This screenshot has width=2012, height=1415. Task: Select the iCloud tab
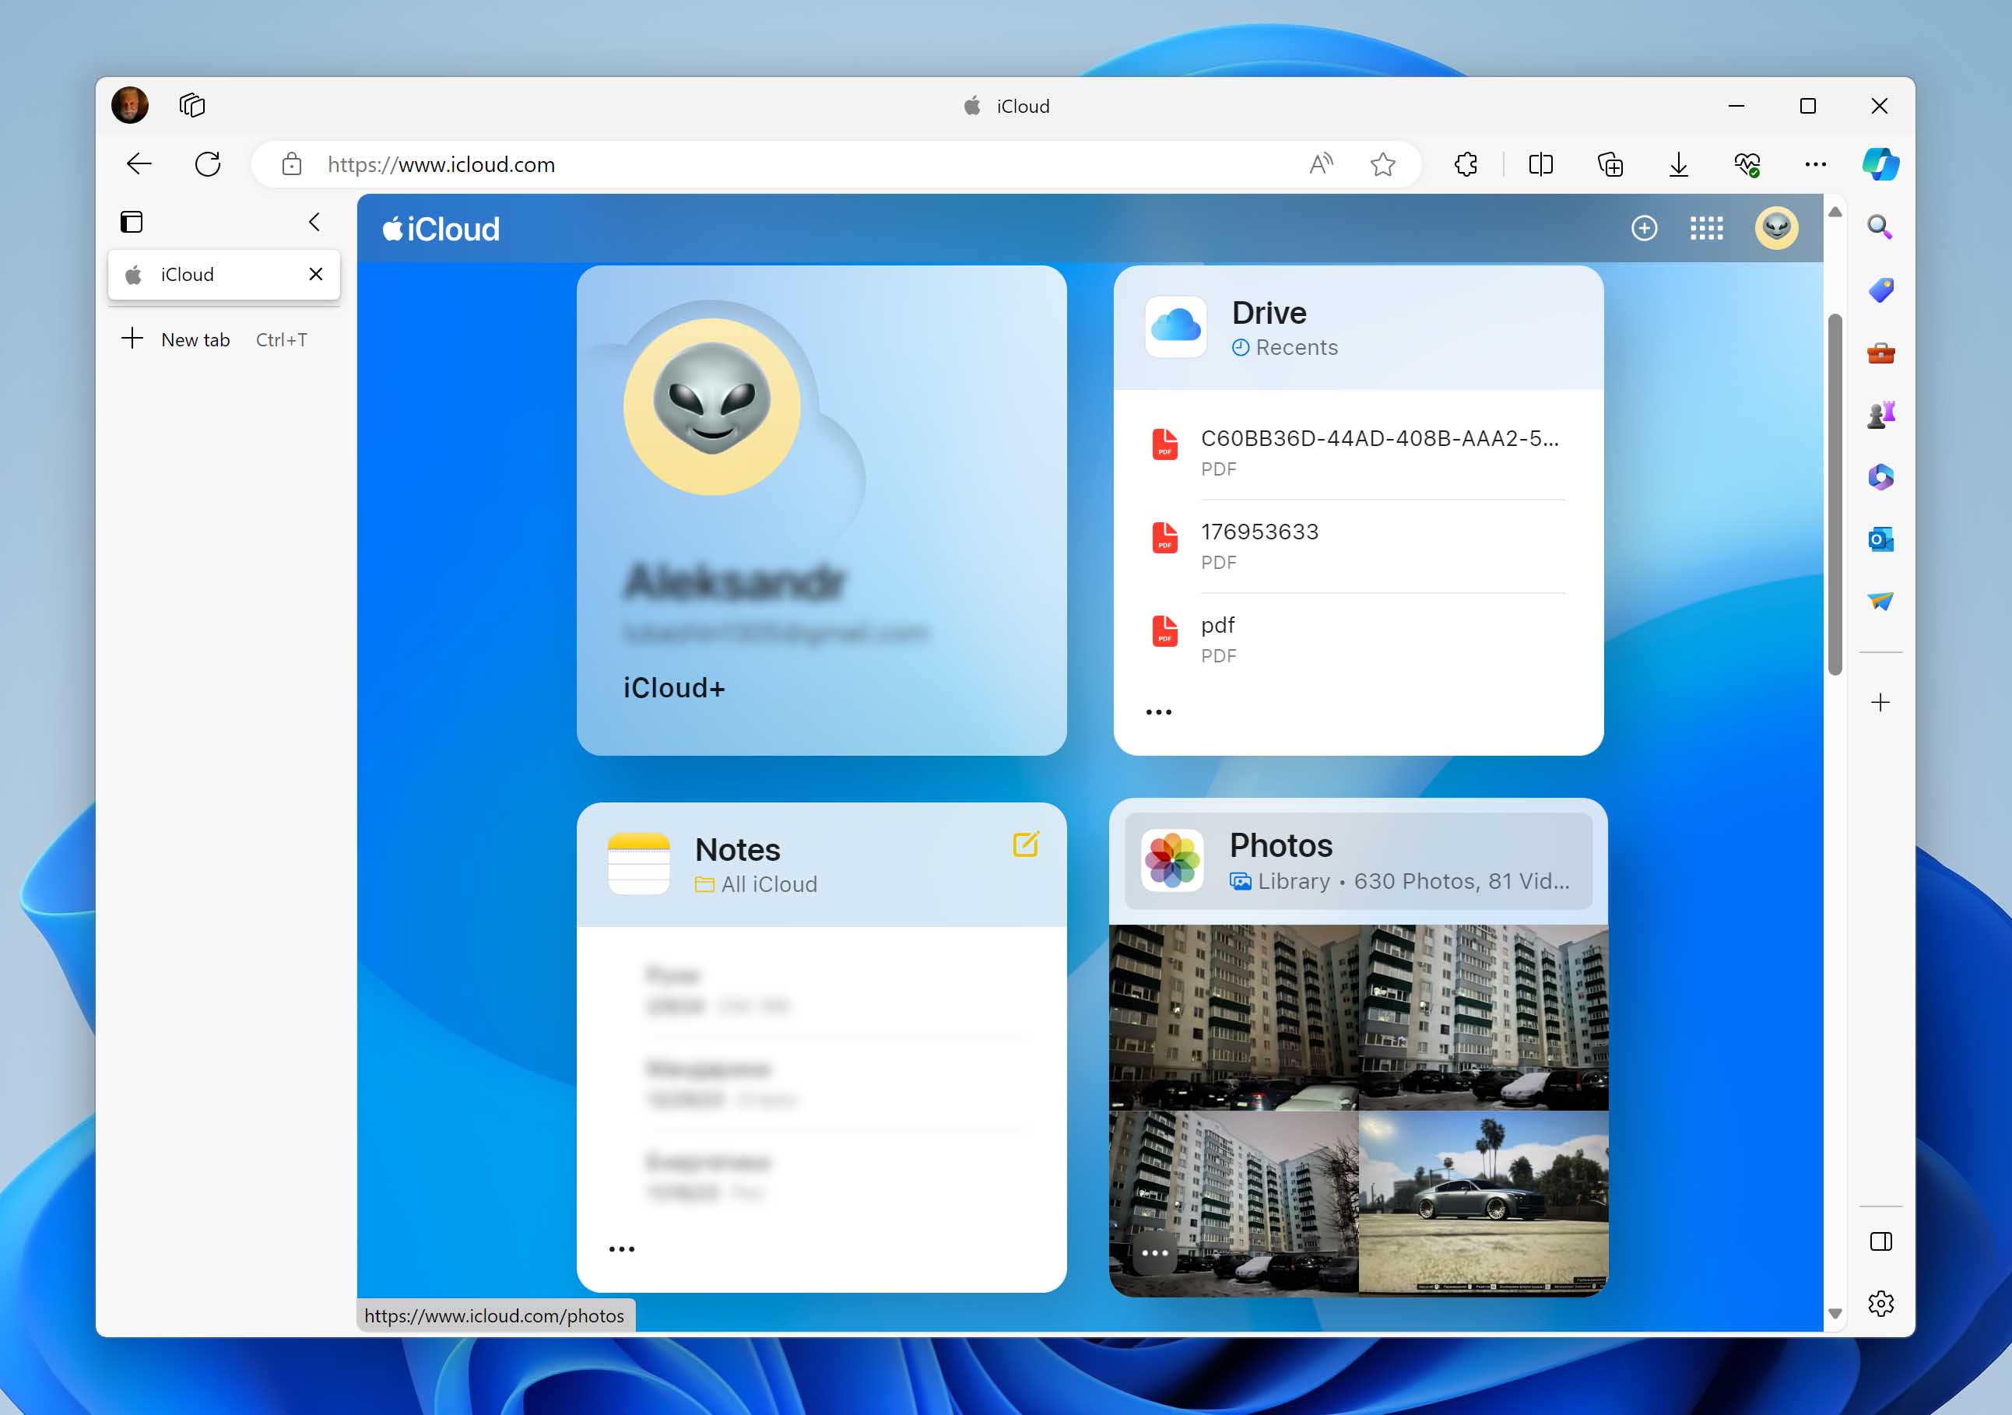[x=223, y=274]
